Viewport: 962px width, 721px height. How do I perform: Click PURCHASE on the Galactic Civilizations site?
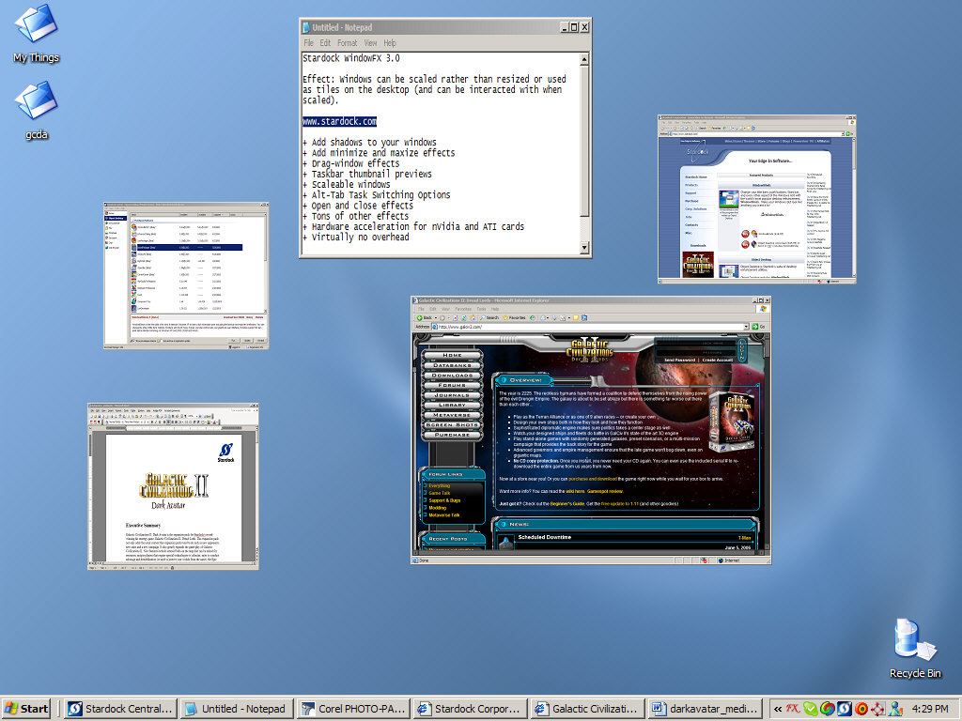tap(452, 435)
